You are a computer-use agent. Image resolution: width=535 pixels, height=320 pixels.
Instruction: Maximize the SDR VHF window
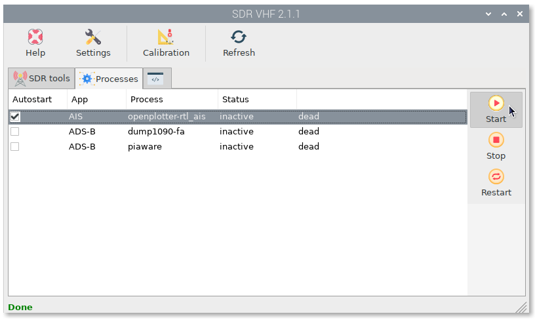pyautogui.click(x=504, y=14)
